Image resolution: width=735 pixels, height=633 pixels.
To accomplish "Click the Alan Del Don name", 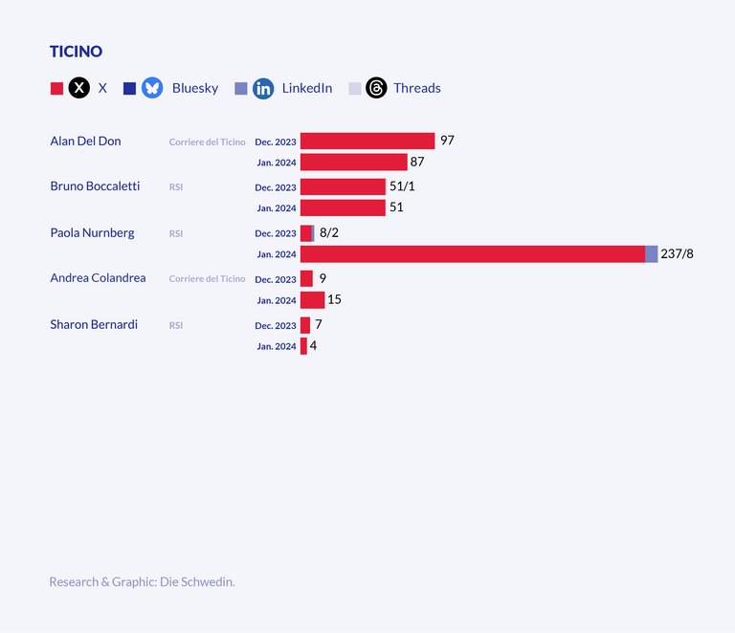I will pos(85,141).
